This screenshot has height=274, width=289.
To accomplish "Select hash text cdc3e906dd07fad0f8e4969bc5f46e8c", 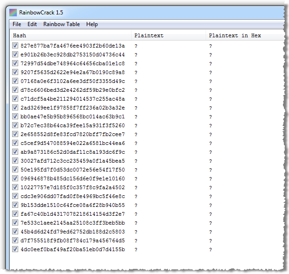I will [x=73, y=196].
